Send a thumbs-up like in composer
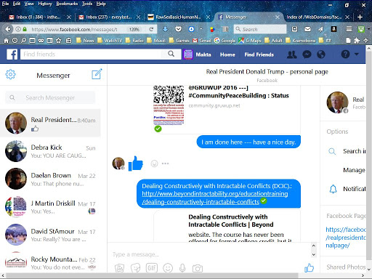 (309, 267)
